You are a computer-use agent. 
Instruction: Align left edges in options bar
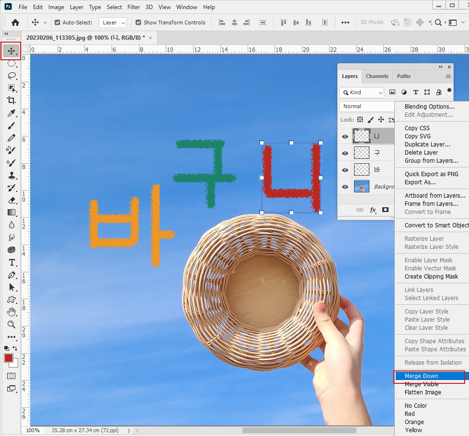tap(222, 22)
